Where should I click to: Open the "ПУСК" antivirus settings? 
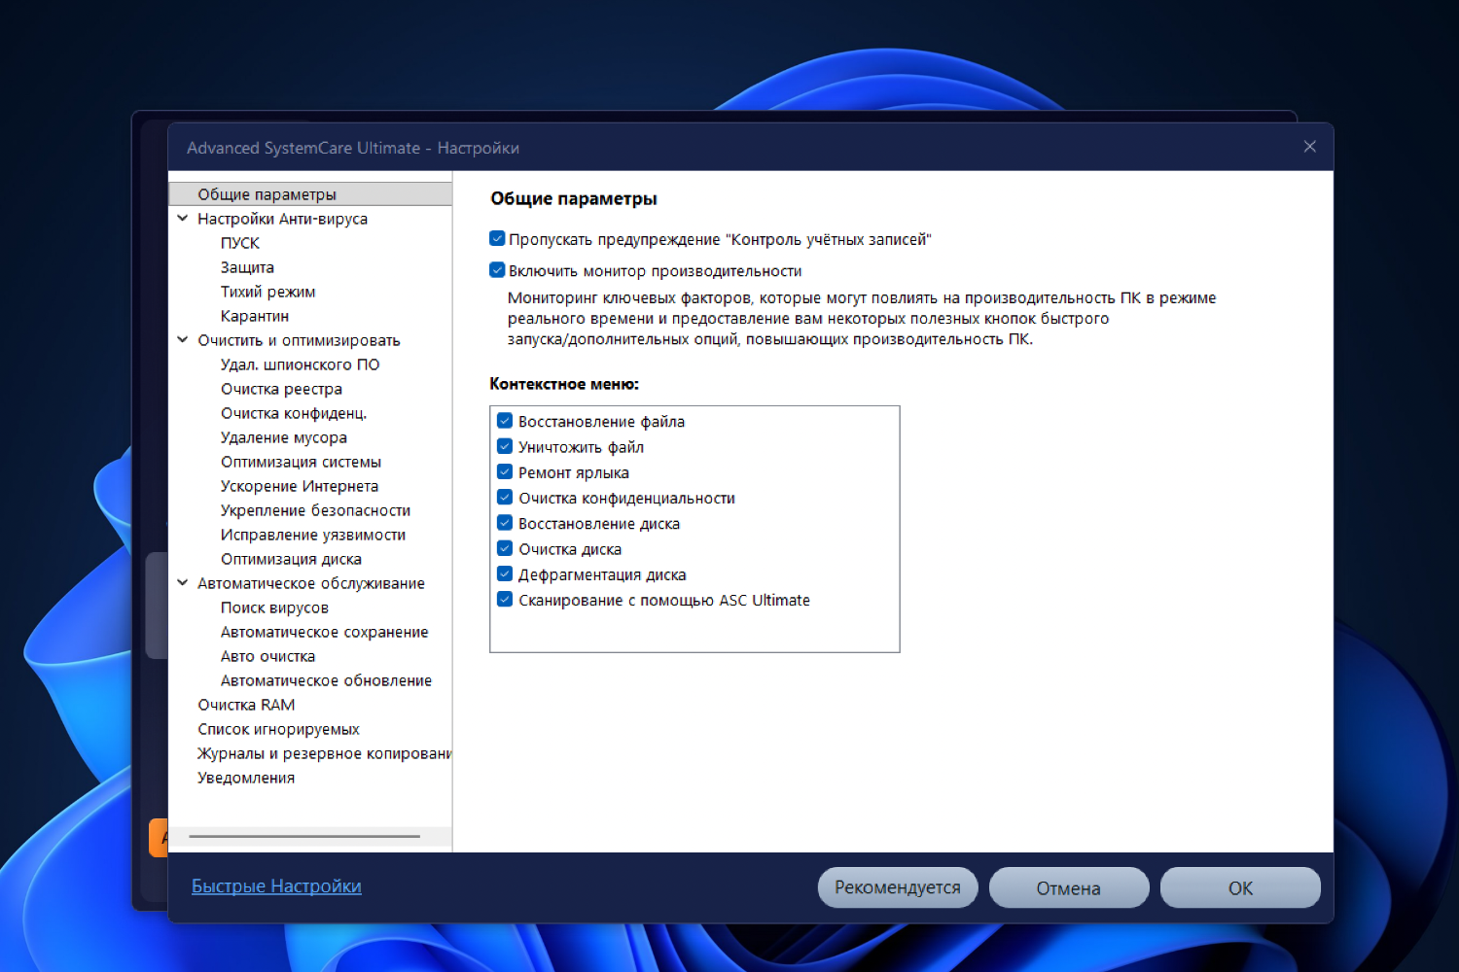pos(240,243)
